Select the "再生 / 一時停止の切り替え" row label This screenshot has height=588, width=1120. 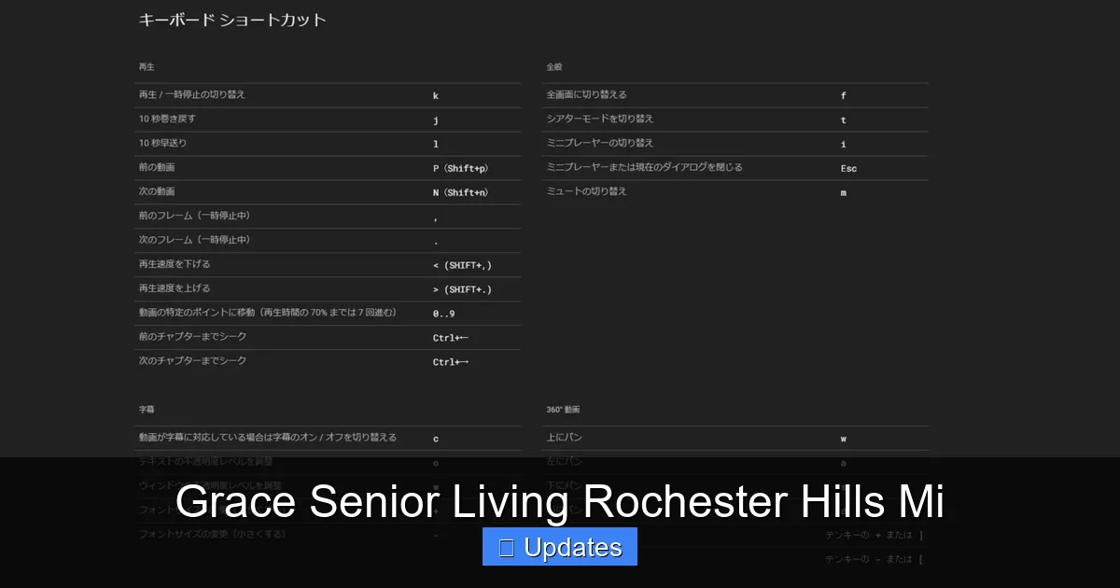coord(191,95)
